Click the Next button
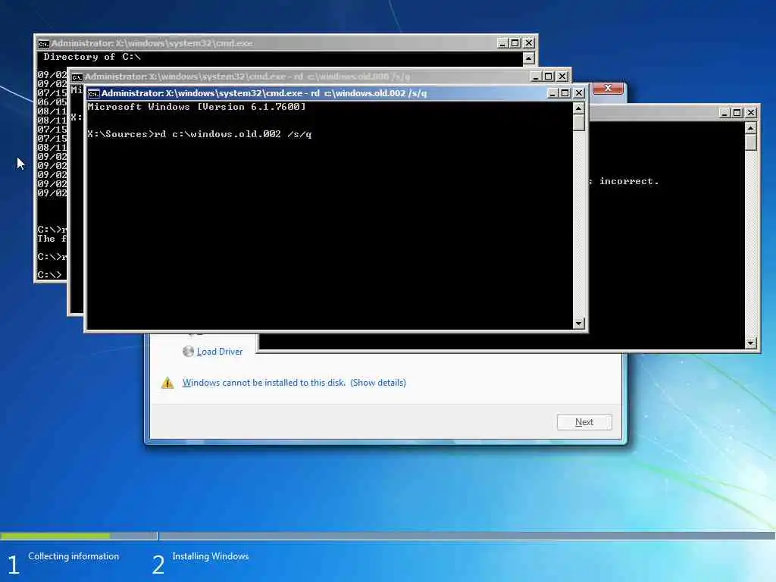Screen dimensions: 776x582 pyautogui.click(x=584, y=422)
